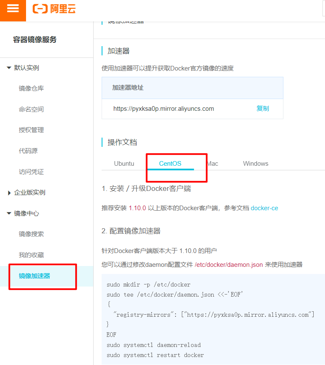Click the 1.10.0 red version text
This screenshot has width=325, height=365.
tap(137, 208)
